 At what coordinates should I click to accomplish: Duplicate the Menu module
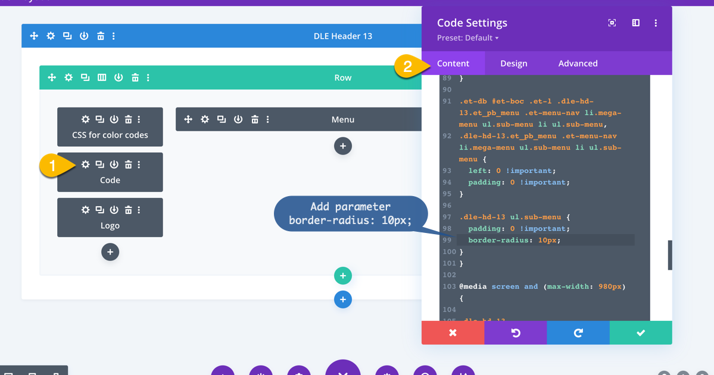[222, 119]
